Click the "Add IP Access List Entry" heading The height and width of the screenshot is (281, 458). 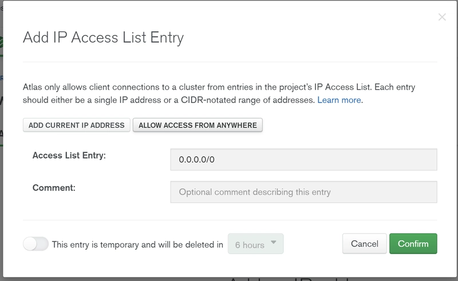103,38
